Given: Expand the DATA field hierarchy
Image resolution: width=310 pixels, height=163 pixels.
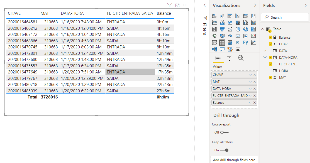Looking at the screenshot, I should pos(265,51).
